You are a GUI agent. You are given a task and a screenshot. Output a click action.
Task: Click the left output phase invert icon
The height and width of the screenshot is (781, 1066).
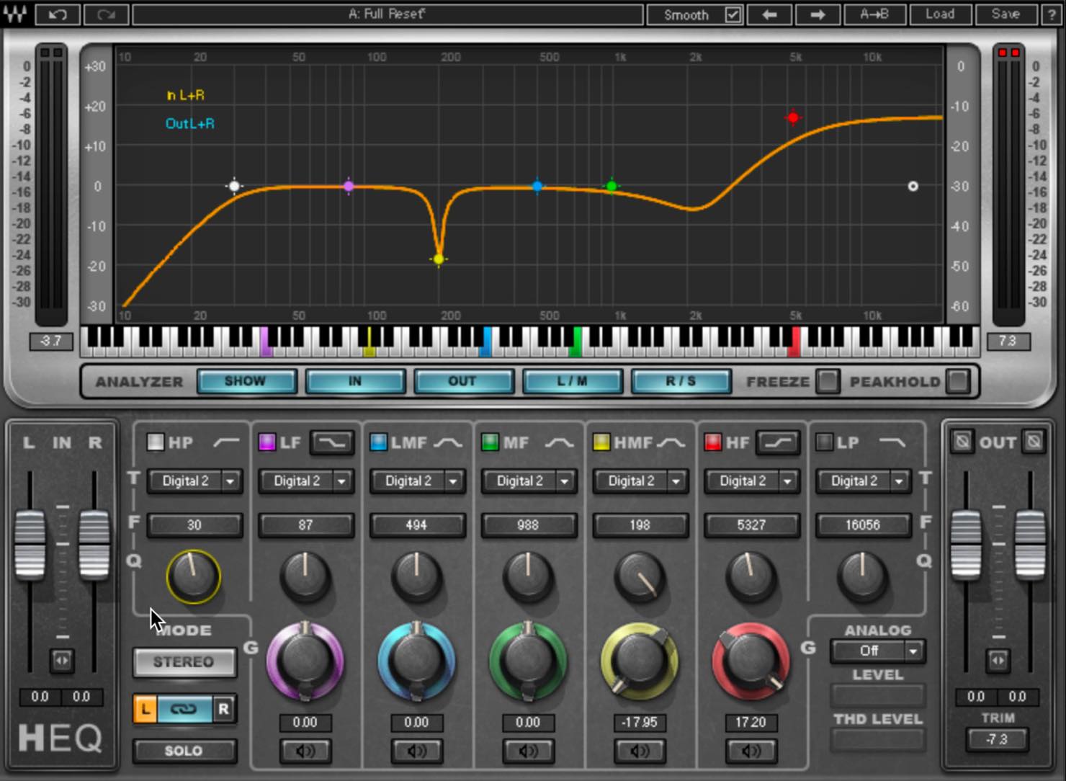[x=962, y=441]
